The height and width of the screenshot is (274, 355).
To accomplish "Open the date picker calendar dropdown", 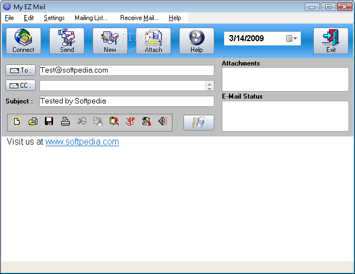I will coord(292,38).
